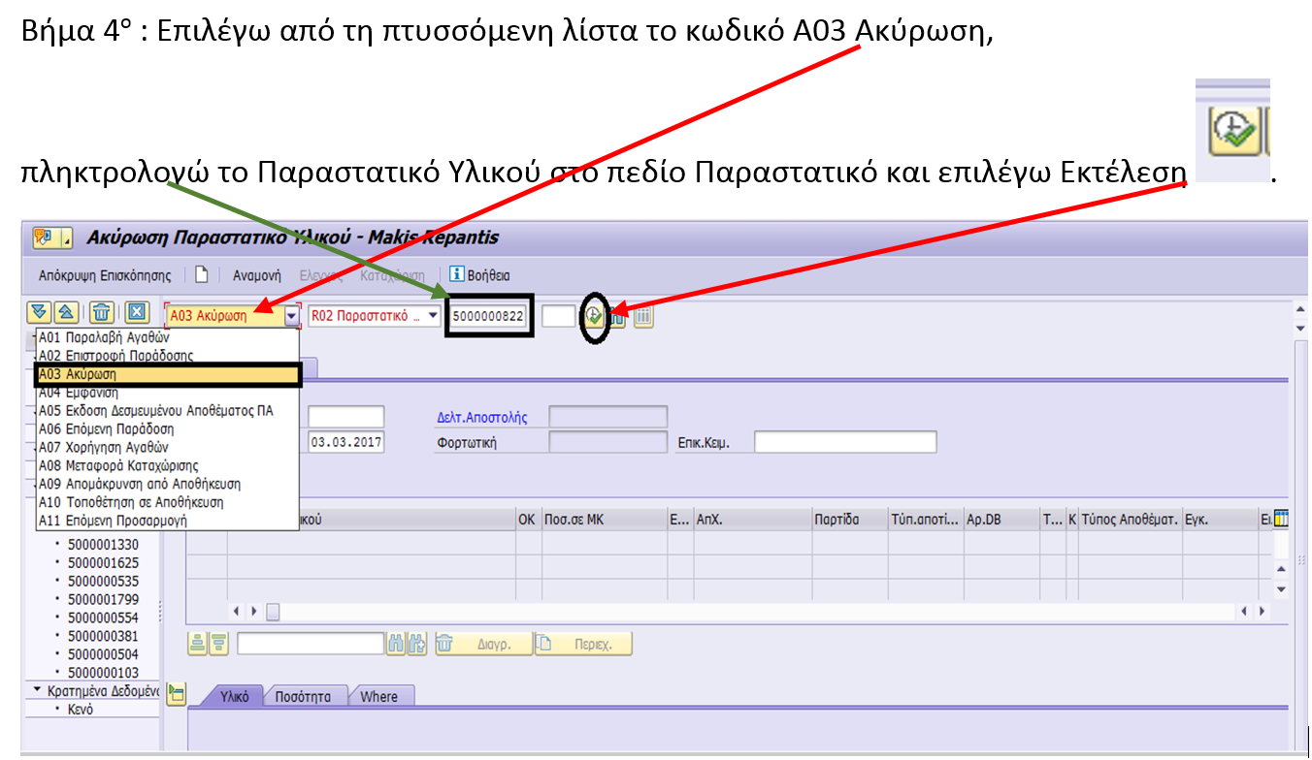This screenshot has width=1312, height=760.
Task: Select A10 Τοποθέτηση σε Αποθήκευση
Action: pos(165,502)
